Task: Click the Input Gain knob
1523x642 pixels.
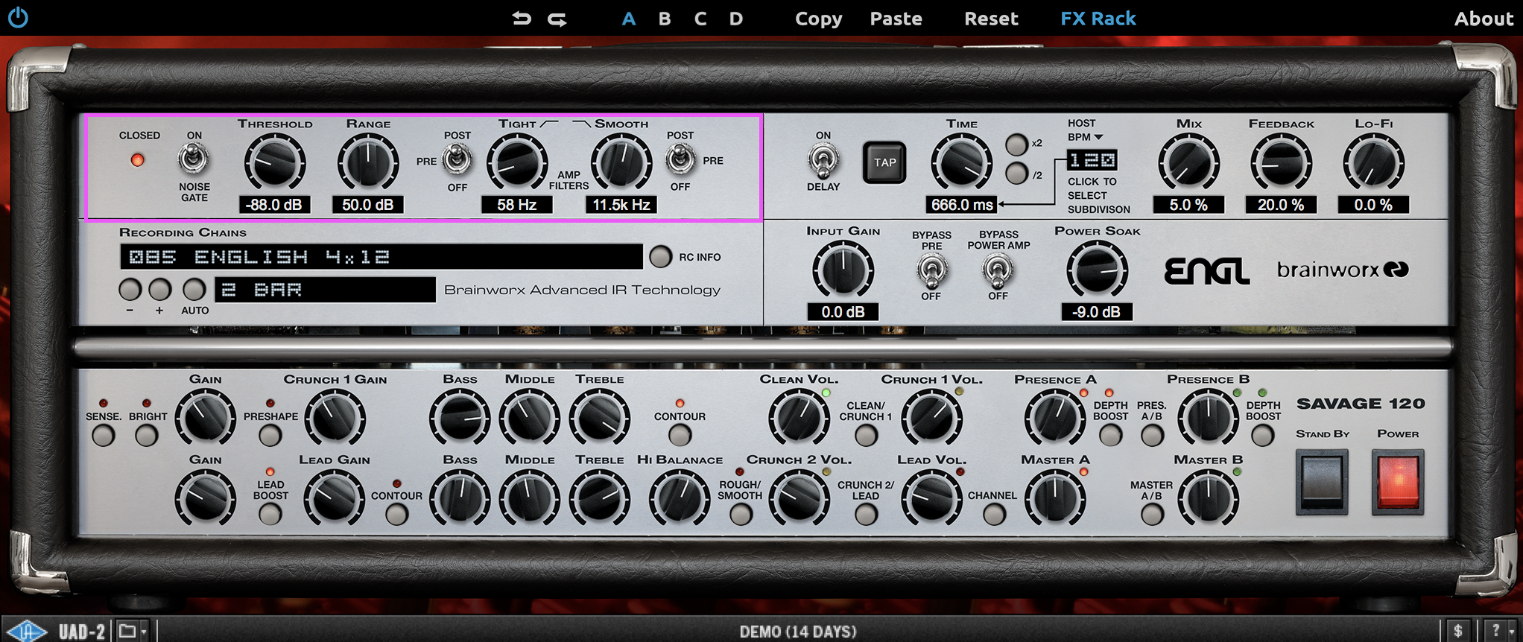Action: coord(843,270)
